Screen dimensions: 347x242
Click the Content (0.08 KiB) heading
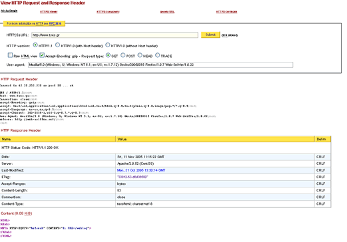coord(17,213)
